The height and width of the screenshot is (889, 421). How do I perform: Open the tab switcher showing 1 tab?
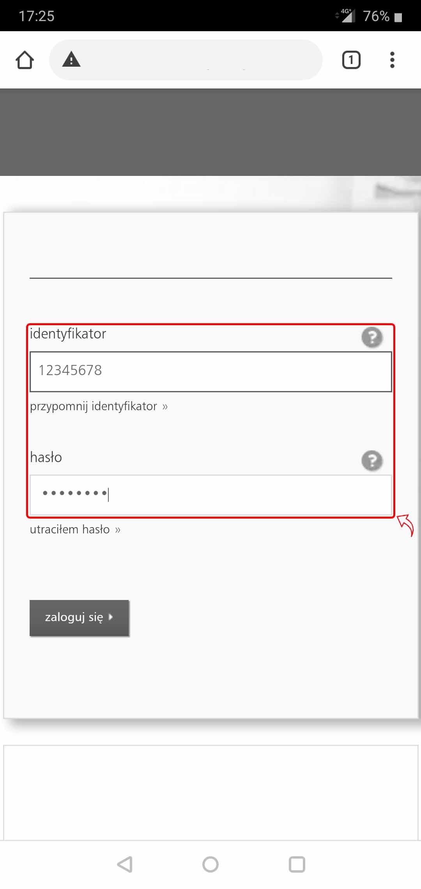coord(351,60)
